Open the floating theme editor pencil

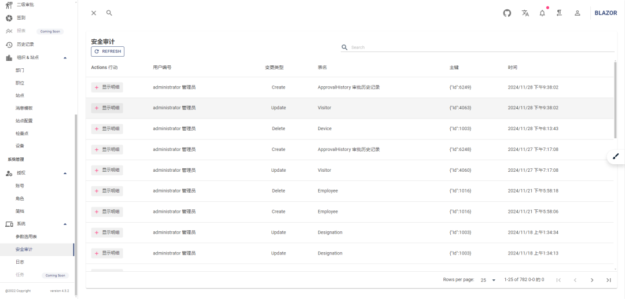click(616, 156)
